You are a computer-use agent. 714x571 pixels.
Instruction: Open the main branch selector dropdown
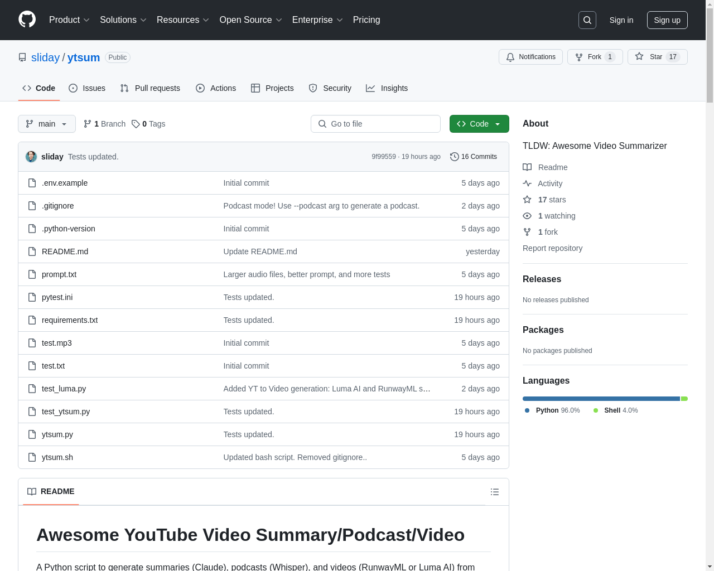tap(47, 124)
